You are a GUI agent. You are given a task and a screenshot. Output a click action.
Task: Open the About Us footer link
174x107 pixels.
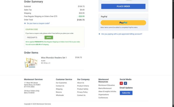(x=80, y=83)
